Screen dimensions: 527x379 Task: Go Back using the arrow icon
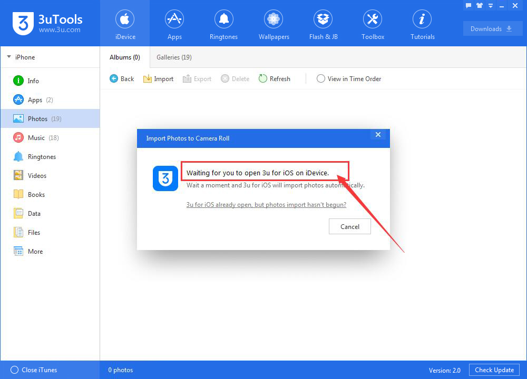tap(114, 78)
